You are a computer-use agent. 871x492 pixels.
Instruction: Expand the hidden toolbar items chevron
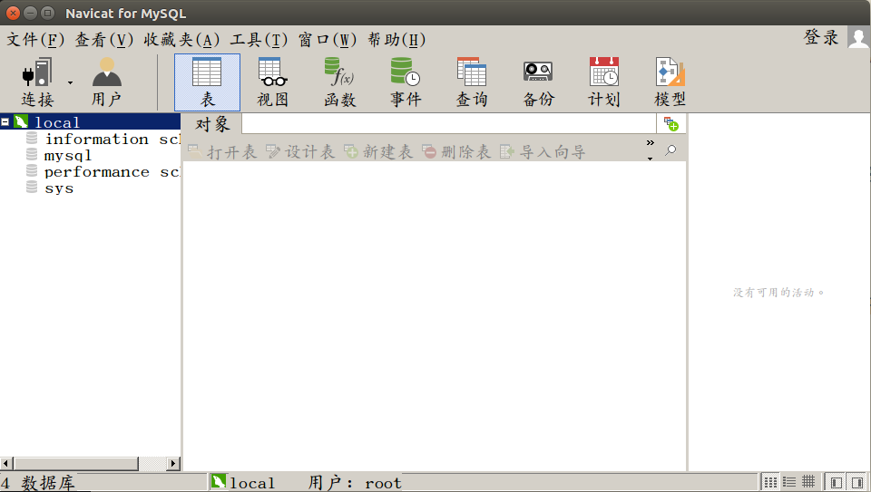pos(650,143)
